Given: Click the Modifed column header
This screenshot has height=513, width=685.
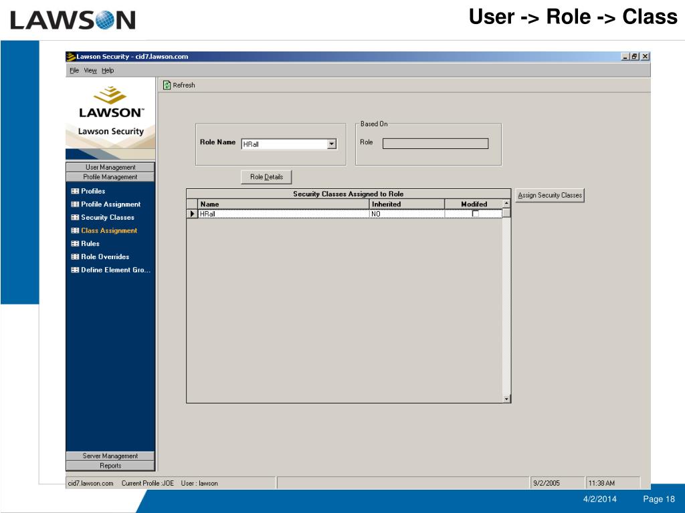Looking at the screenshot, I should tap(474, 204).
